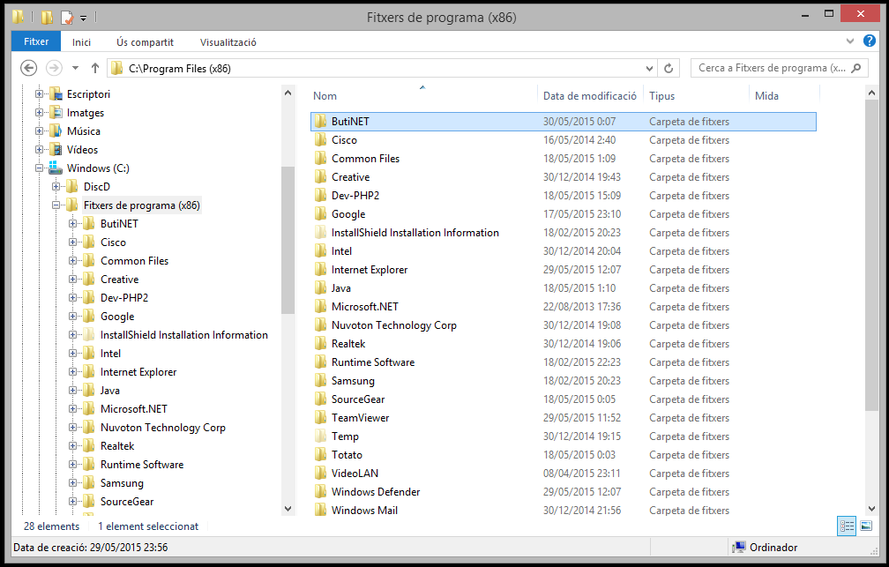This screenshot has width=889, height=567.
Task: Click the Temp folder icon in file list
Action: click(x=321, y=436)
